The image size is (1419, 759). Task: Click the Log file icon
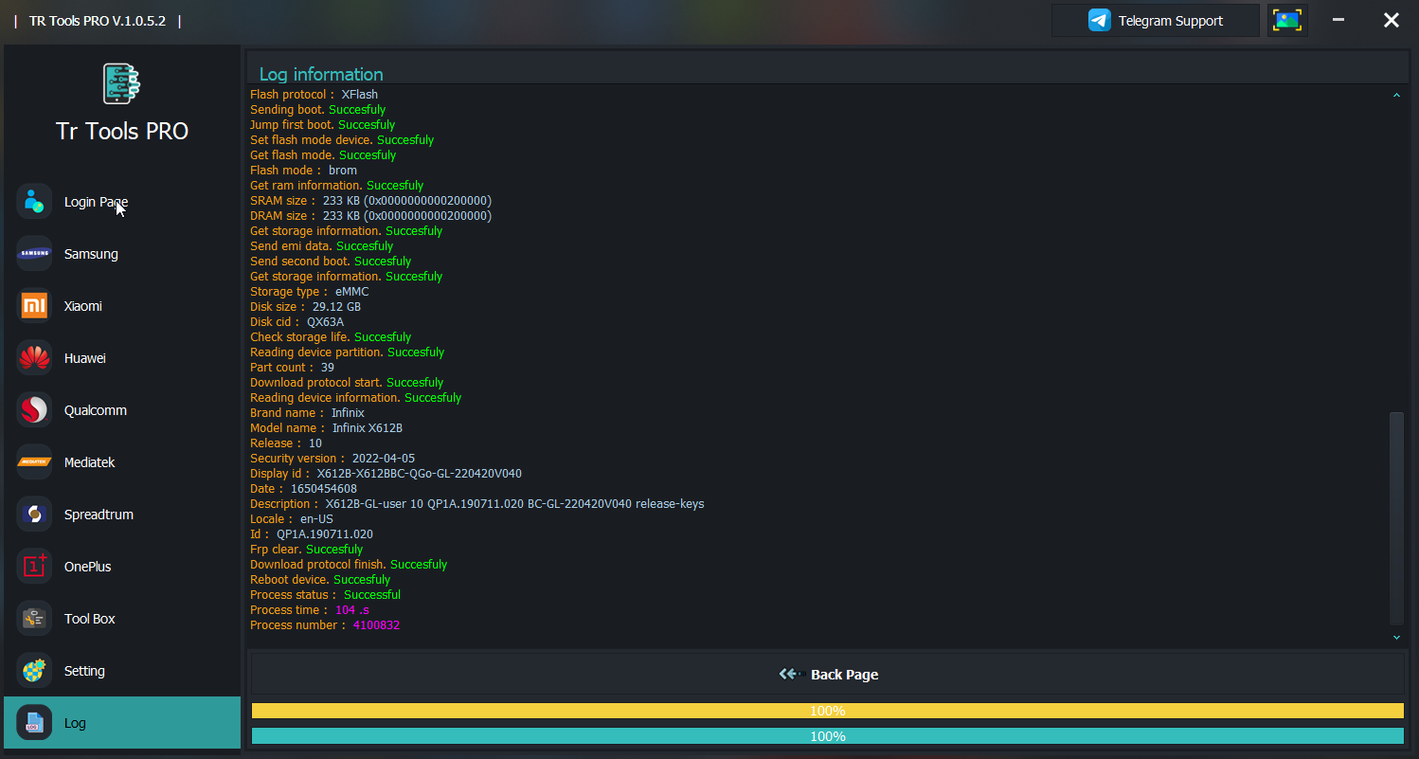pos(34,723)
